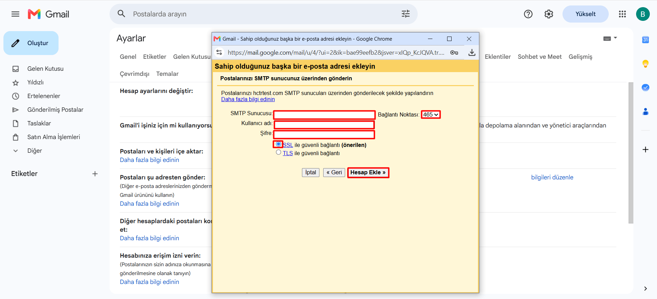Open the Temalar settings tab
The width and height of the screenshot is (657, 299).
167,74
